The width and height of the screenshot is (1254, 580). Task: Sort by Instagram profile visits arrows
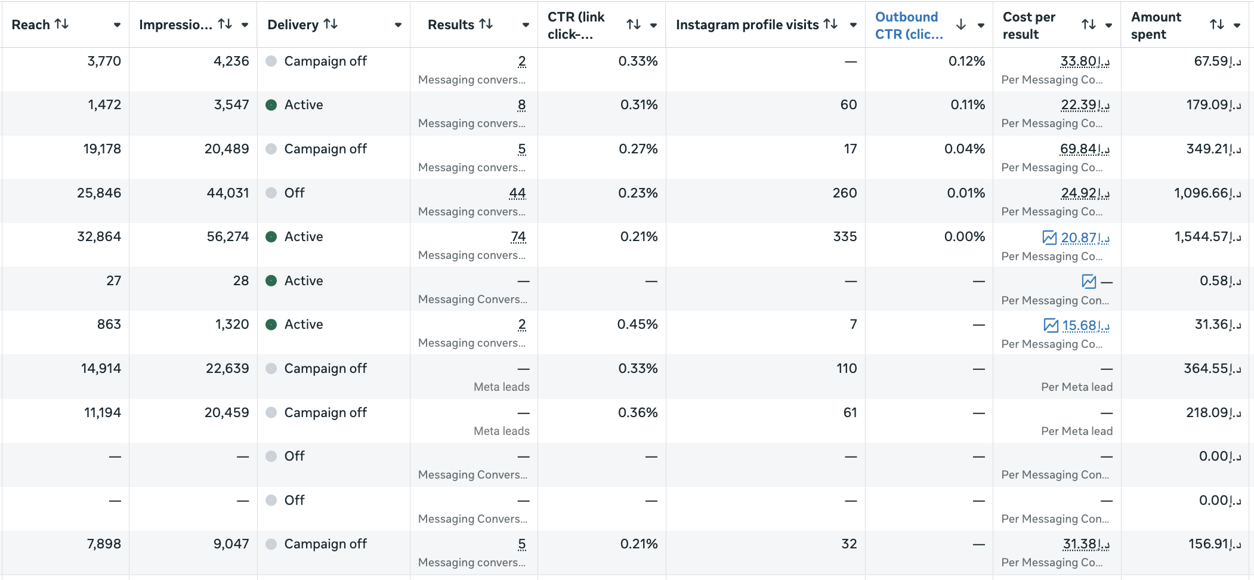(830, 24)
